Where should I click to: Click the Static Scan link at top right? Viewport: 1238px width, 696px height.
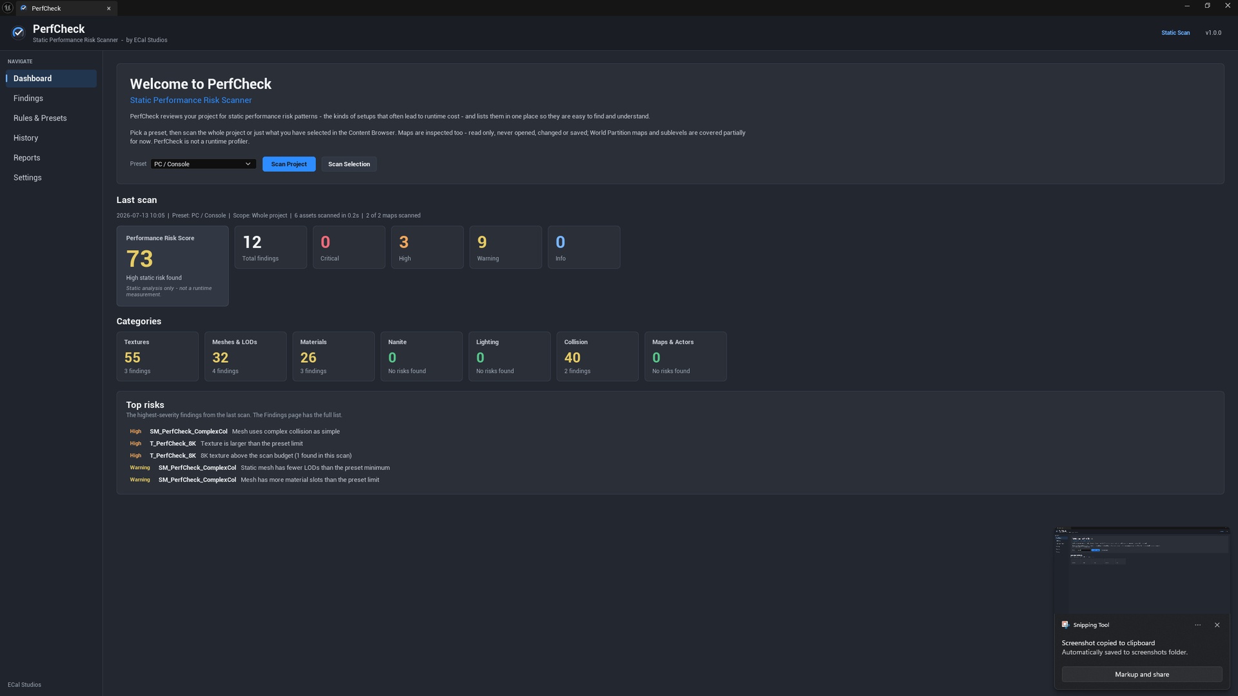(x=1175, y=33)
